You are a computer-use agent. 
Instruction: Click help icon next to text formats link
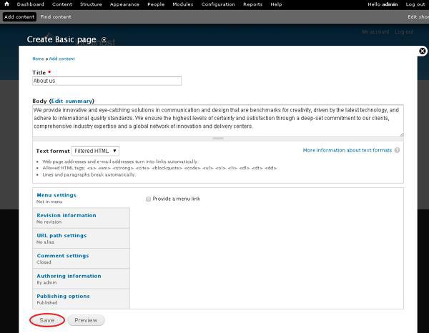(397, 151)
